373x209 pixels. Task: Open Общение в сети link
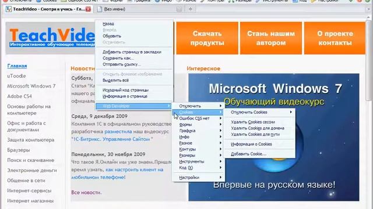coord(26,181)
